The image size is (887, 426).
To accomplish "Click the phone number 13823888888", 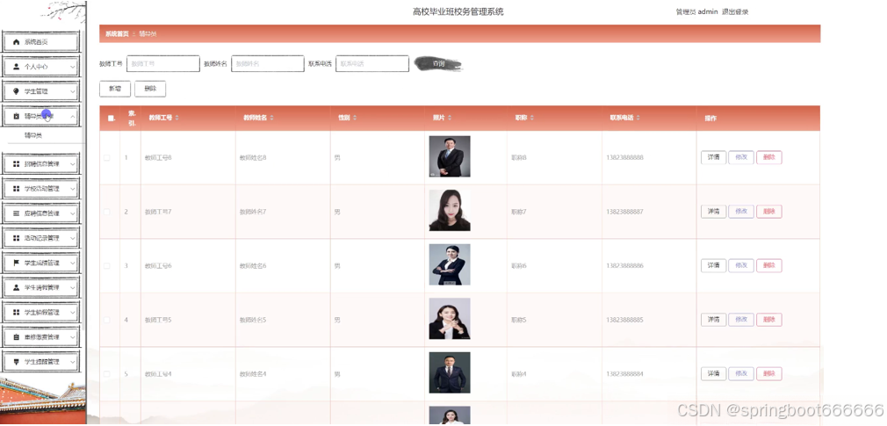I will pyautogui.click(x=624, y=158).
